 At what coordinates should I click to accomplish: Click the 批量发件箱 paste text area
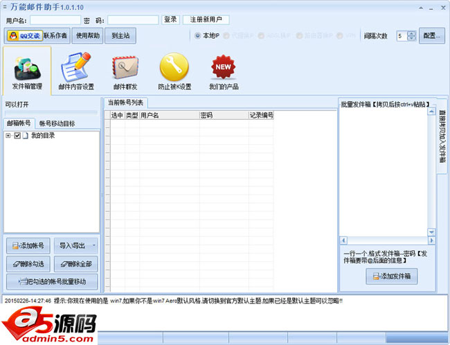(384, 172)
